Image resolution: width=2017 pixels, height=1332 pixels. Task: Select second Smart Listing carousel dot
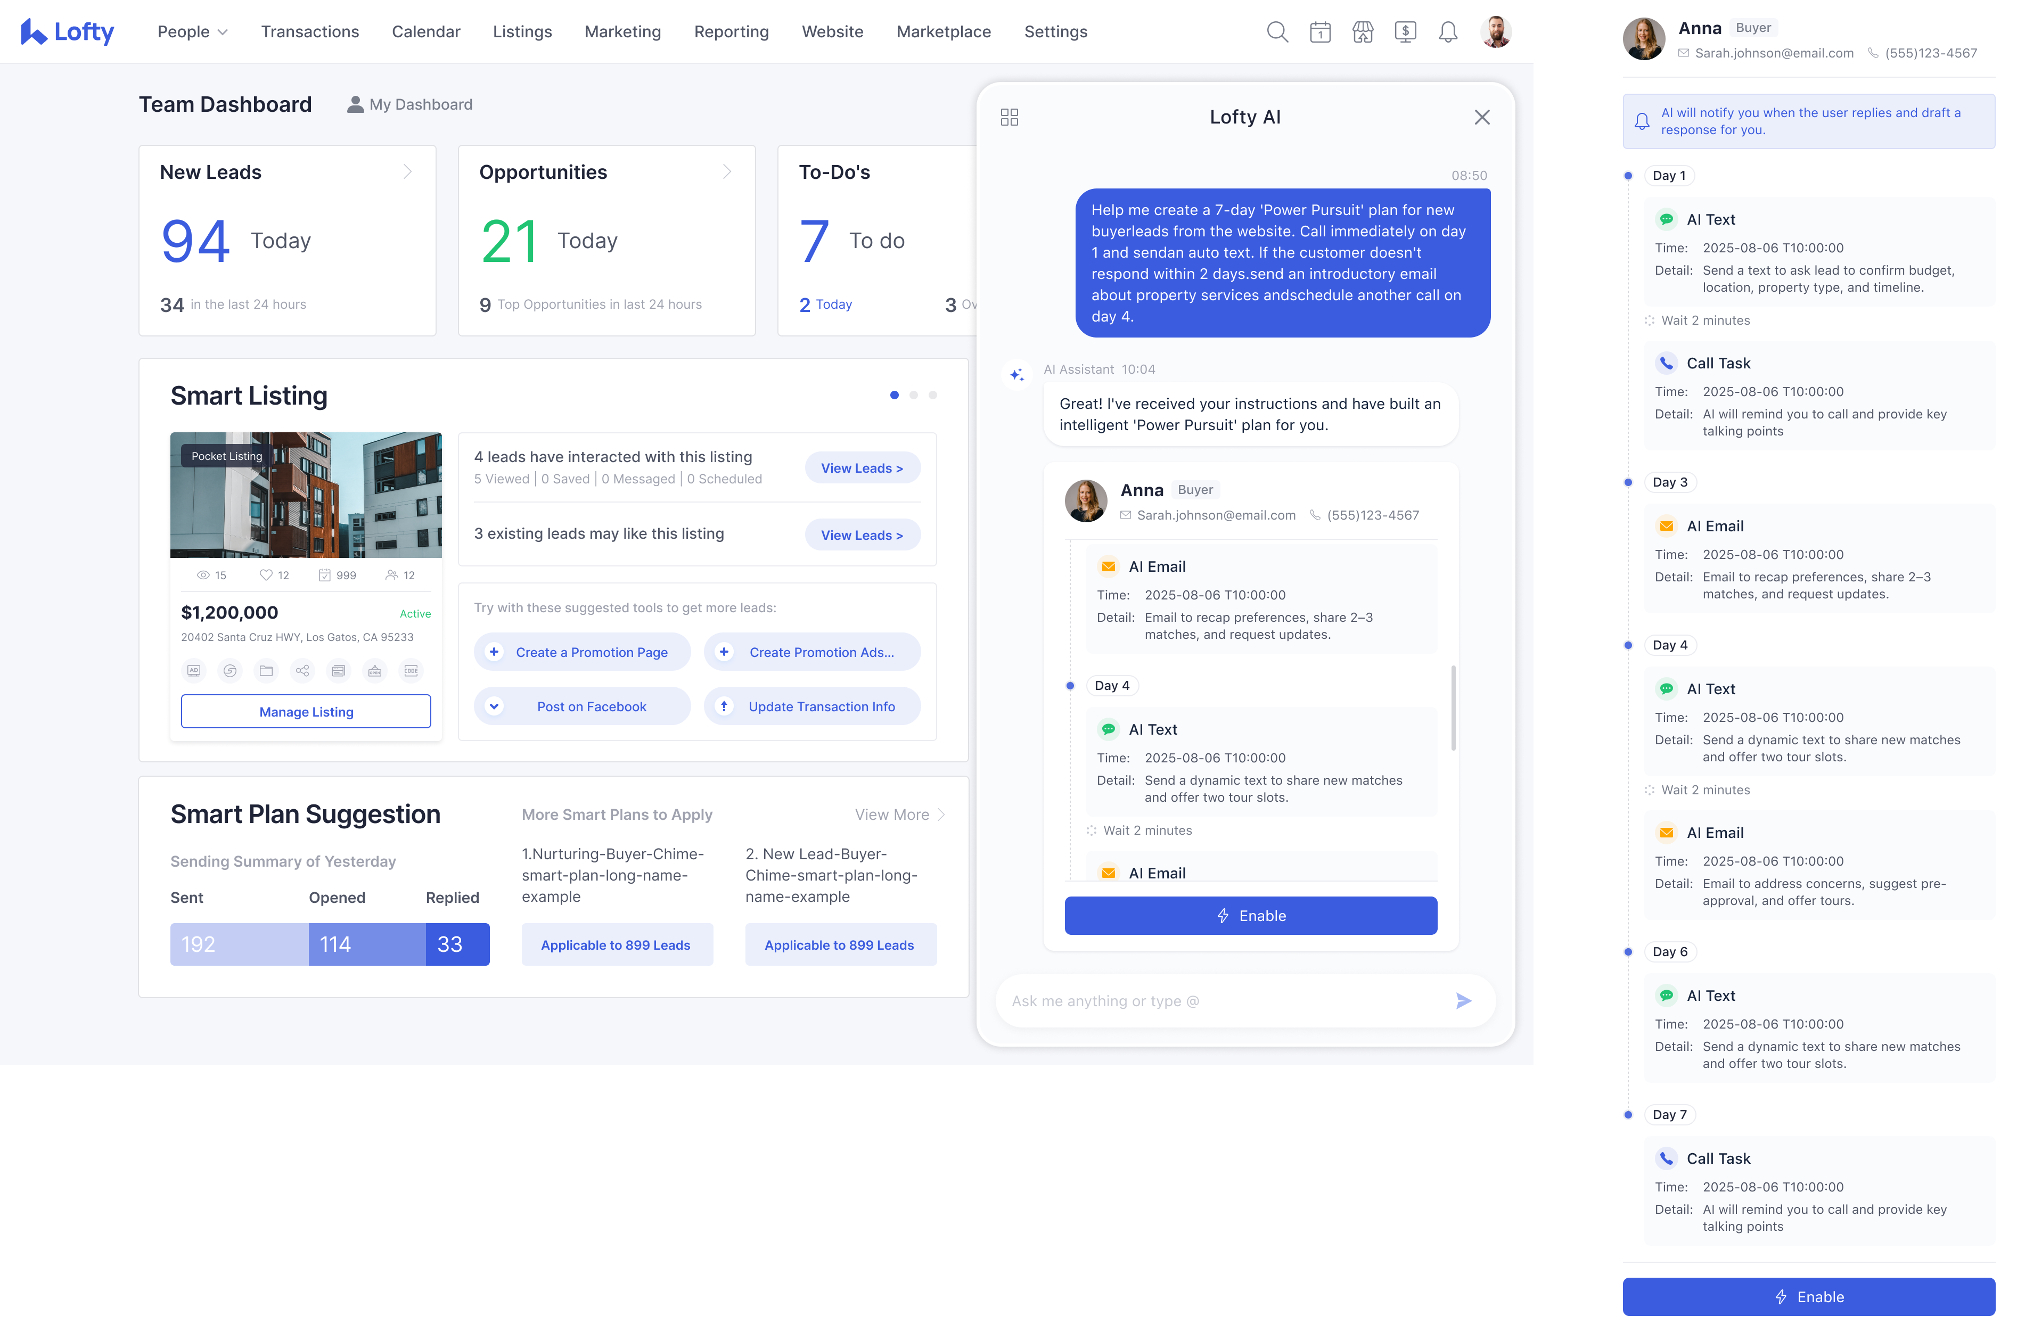pos(913,395)
